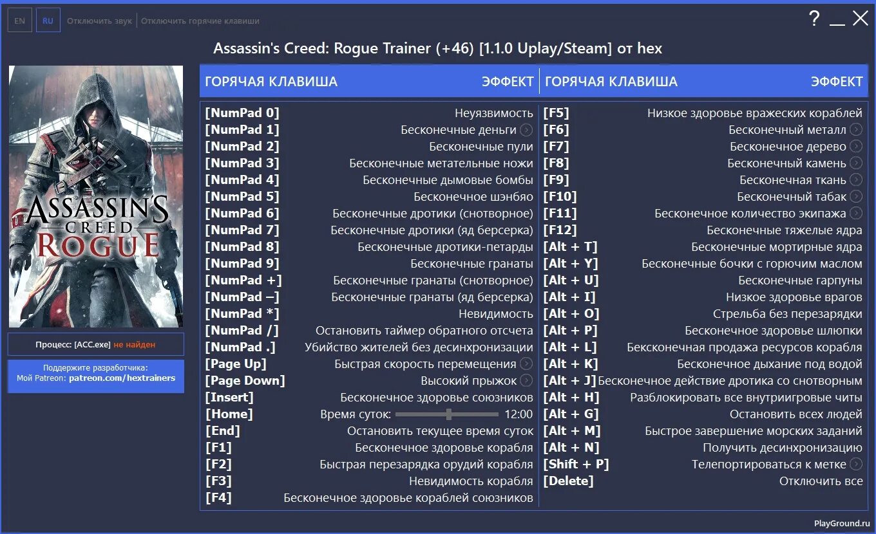Click Бесконечные дротики-петарды text
876x534 pixels.
(x=446, y=247)
